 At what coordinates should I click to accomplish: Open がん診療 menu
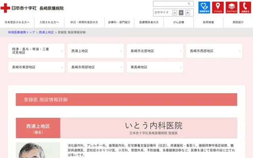[x=179, y=22]
